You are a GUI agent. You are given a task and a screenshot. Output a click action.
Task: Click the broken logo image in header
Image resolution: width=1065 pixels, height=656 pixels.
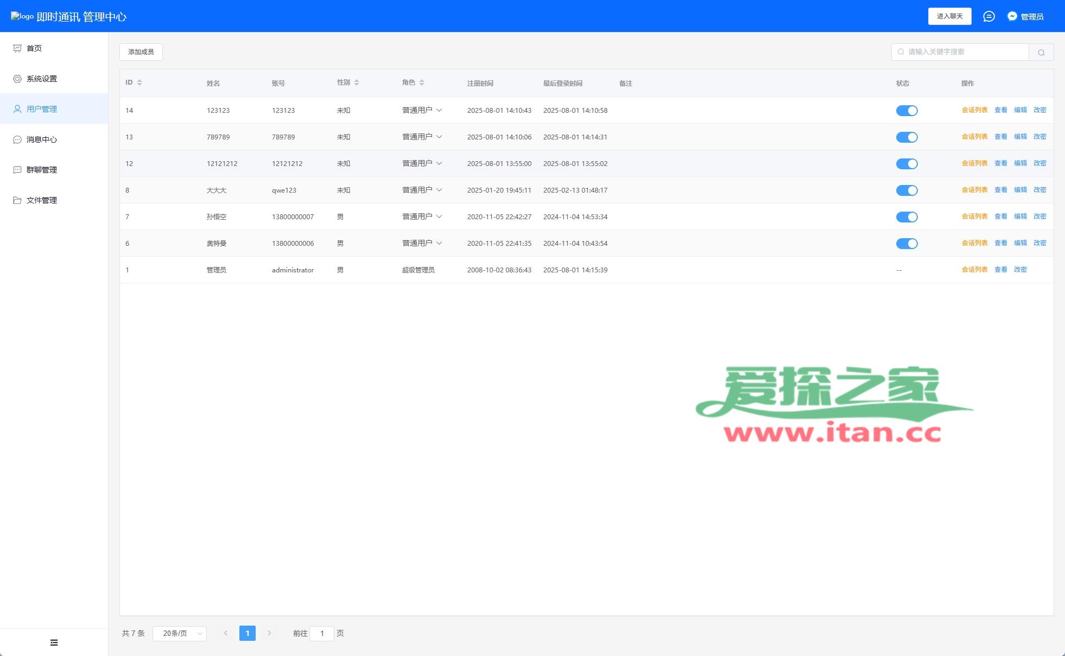click(x=22, y=16)
